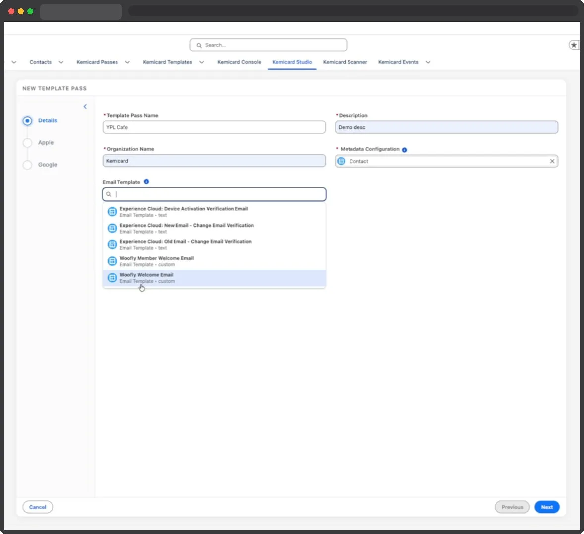Choose Experience Cloud New Email Change Verification

pyautogui.click(x=214, y=228)
